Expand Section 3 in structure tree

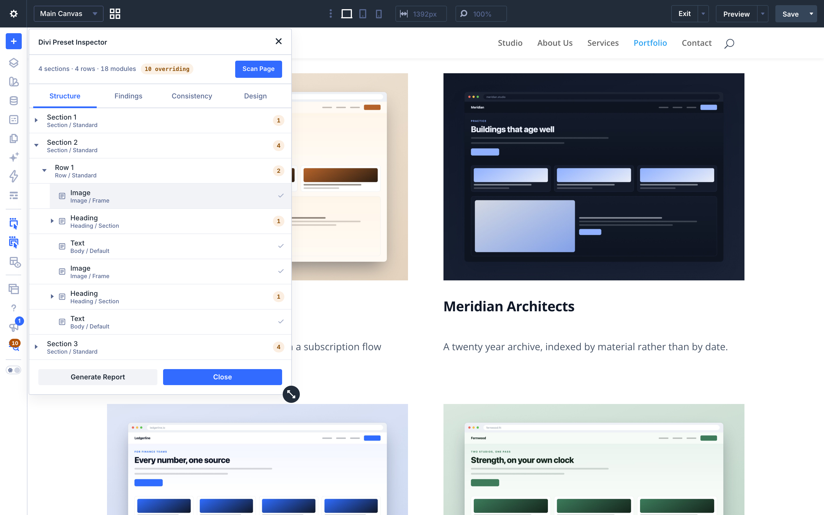pos(36,347)
